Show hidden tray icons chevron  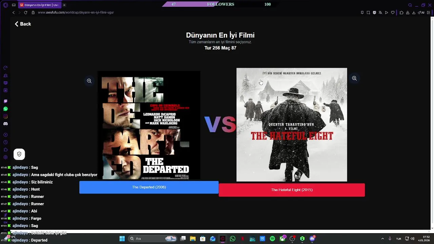(382, 239)
